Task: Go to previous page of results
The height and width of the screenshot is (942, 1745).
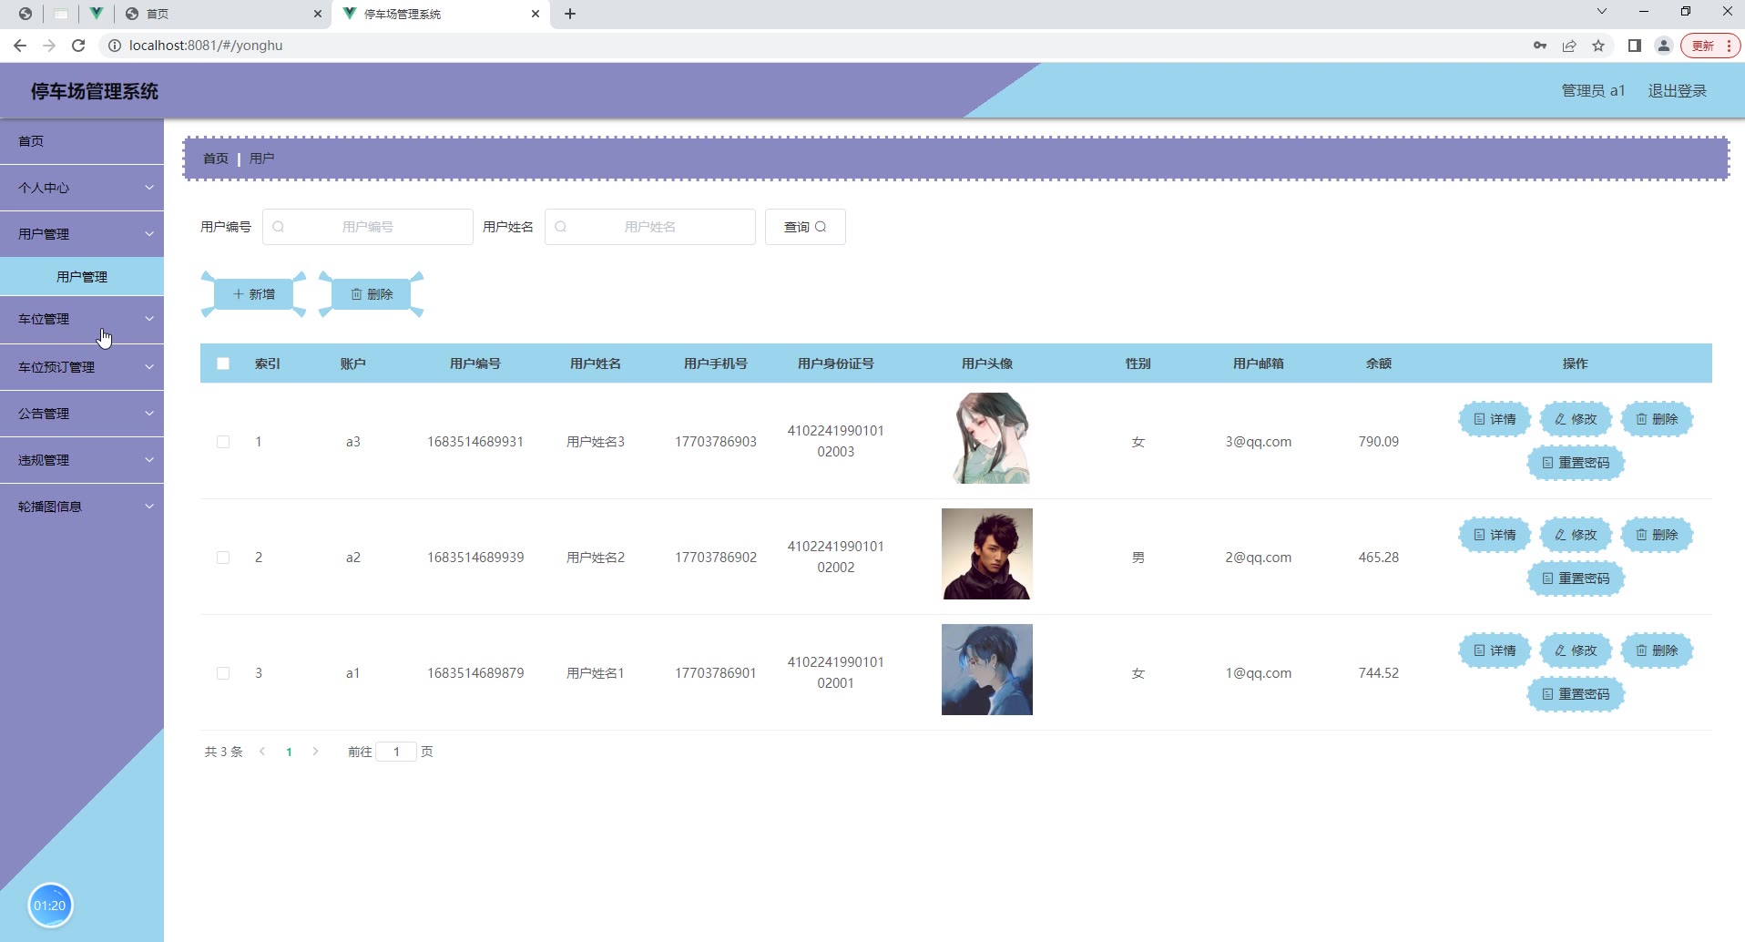Action: (x=262, y=752)
